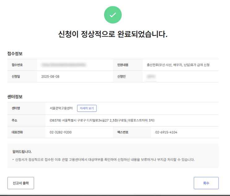Click the 센터명 label cell
The height and width of the screenshot is (196, 230).
tap(26, 108)
